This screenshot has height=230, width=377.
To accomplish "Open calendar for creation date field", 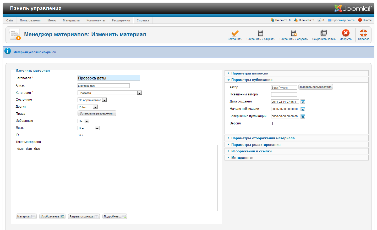I will point(303,102).
